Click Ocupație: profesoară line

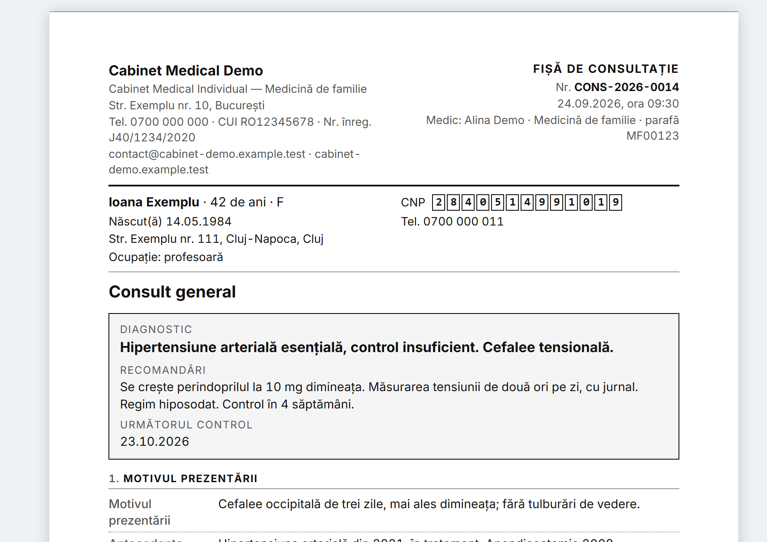tap(166, 257)
